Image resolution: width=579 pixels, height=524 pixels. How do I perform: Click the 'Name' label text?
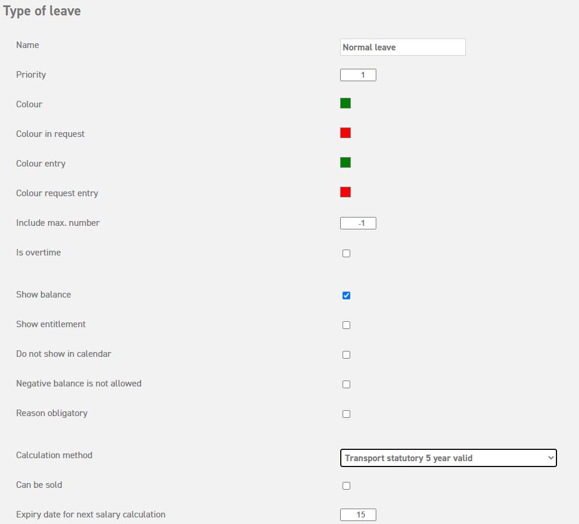[x=27, y=45]
